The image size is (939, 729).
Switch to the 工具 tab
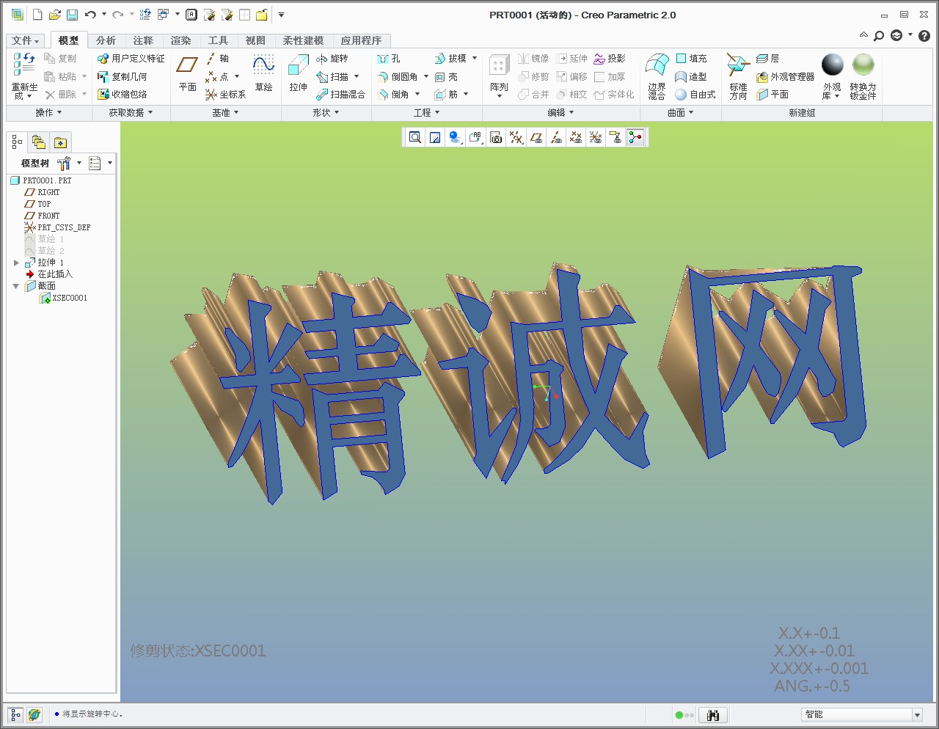(218, 40)
